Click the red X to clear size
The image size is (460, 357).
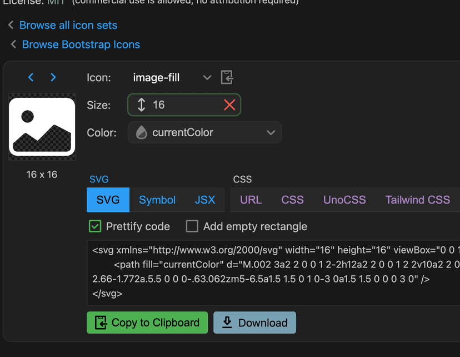tap(229, 105)
